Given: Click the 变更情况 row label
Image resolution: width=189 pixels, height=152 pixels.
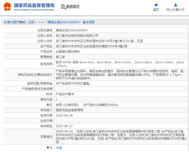Looking at the screenshot, I should point(46,137).
